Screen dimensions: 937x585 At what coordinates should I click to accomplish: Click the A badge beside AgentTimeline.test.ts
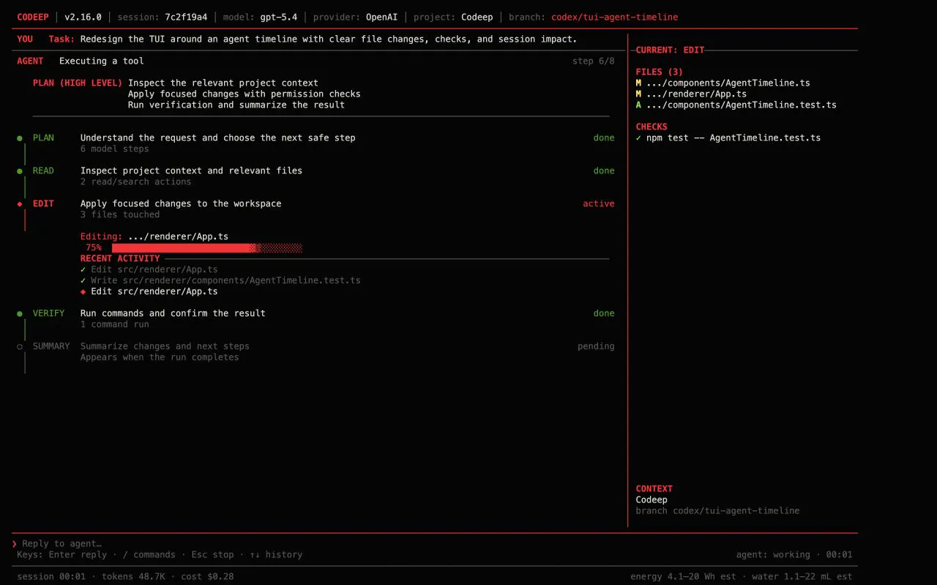point(638,105)
